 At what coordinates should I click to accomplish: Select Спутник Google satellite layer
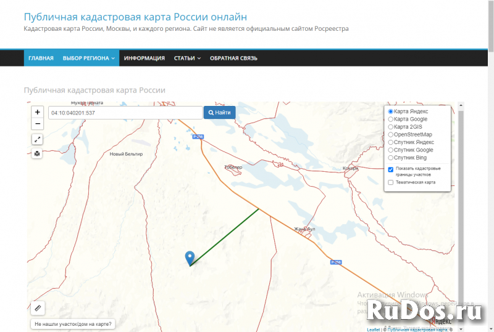[x=391, y=150]
